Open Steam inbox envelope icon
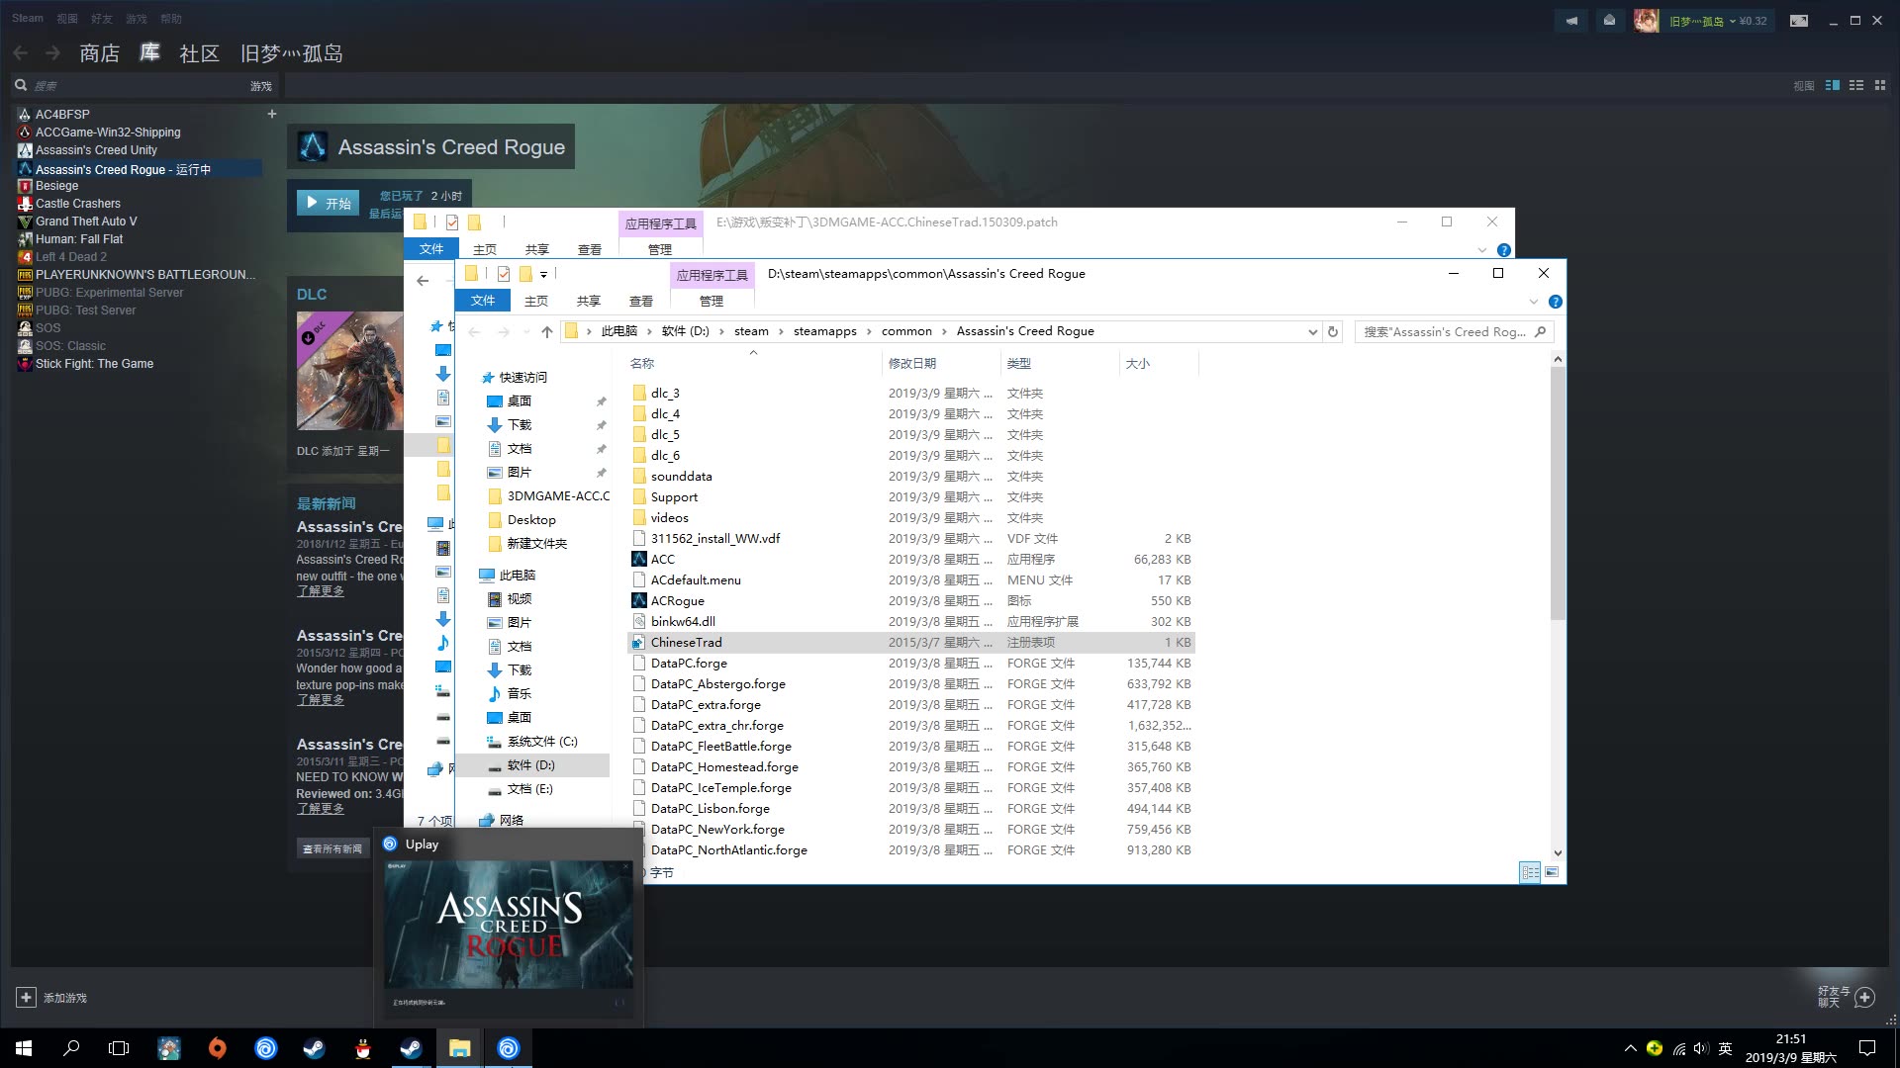Viewport: 1900px width, 1068px height. pyautogui.click(x=1610, y=21)
